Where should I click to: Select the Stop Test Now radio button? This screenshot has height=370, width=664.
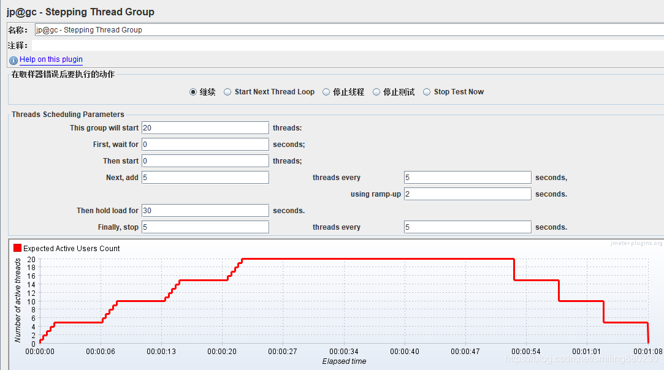pyautogui.click(x=427, y=92)
